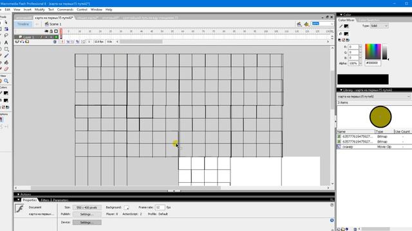Click the brightness slider in Color Mixer
This screenshot has height=231, width=412.
(x=384, y=51)
